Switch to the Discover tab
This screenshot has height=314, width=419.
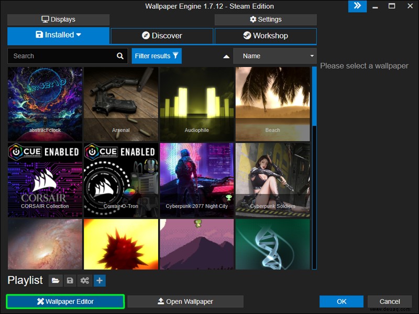162,36
